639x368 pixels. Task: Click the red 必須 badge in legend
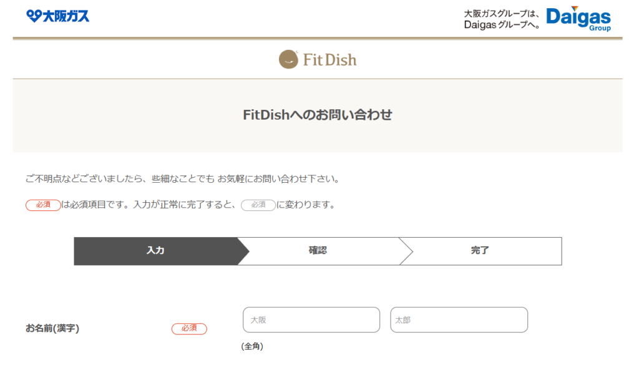(x=43, y=205)
